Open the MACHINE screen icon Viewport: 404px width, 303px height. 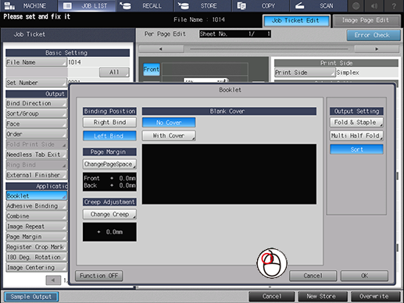(10, 5)
